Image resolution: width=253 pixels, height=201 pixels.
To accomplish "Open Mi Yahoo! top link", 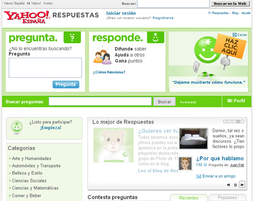I will pos(34,3).
